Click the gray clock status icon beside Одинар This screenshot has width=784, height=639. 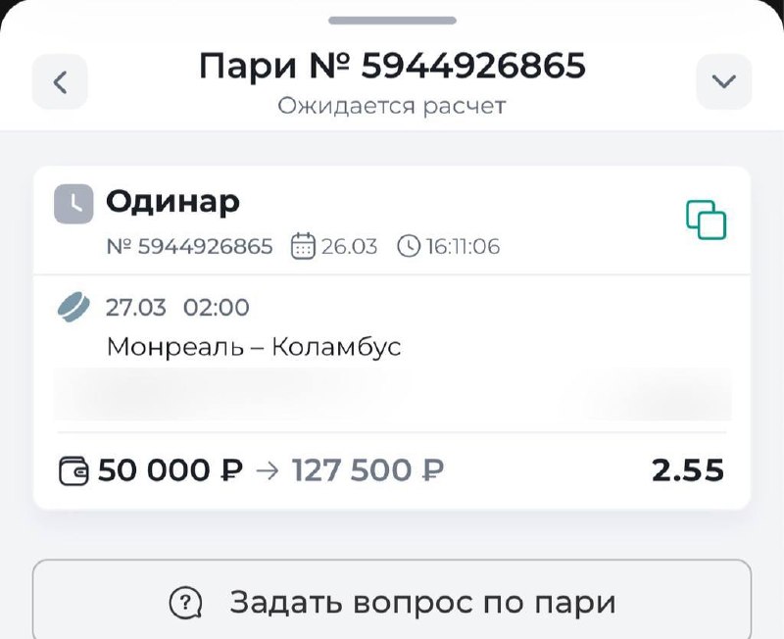pyautogui.click(x=73, y=204)
